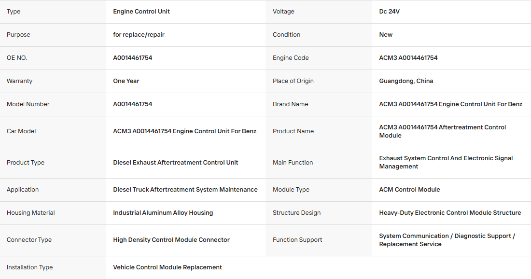Screen dimensions: 531x279
Task: Click the 'Product Type' attribute label
Action: click(26, 163)
